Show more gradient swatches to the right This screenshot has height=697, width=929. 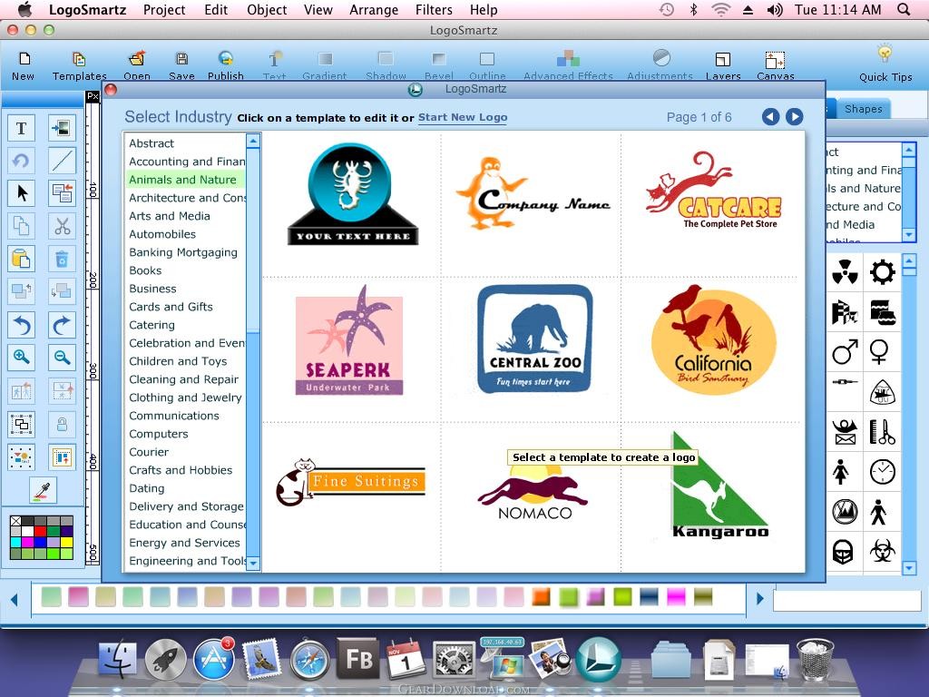click(x=759, y=599)
